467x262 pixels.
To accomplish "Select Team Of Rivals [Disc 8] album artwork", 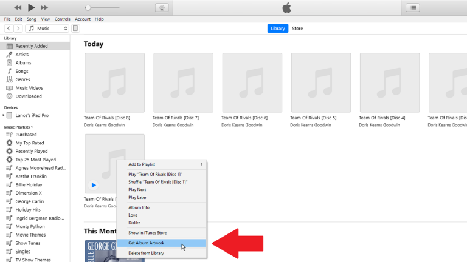I will click(115, 82).
